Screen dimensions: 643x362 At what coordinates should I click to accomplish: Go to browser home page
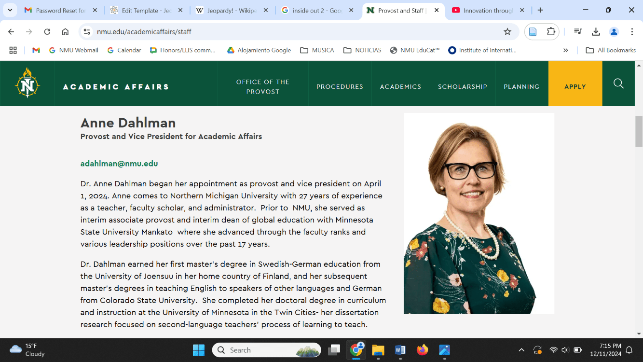coord(65,32)
